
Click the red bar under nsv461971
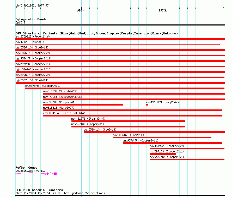point(129,121)
